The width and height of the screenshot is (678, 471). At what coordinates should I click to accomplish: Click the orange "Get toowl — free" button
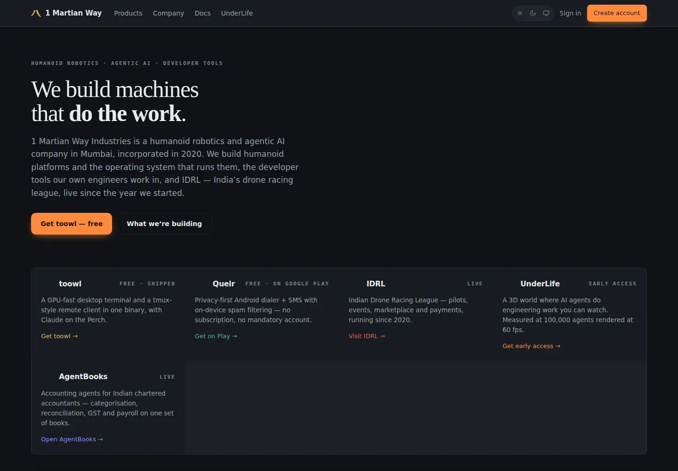point(72,224)
